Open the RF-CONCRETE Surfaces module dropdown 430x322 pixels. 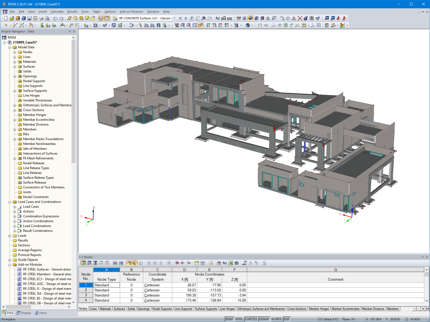coord(174,18)
